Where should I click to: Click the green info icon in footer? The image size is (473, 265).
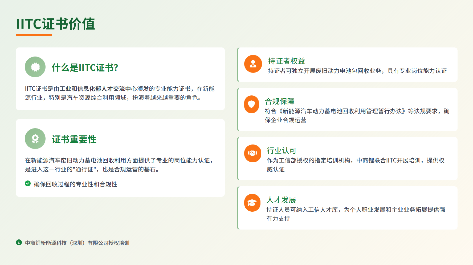[x=19, y=242]
